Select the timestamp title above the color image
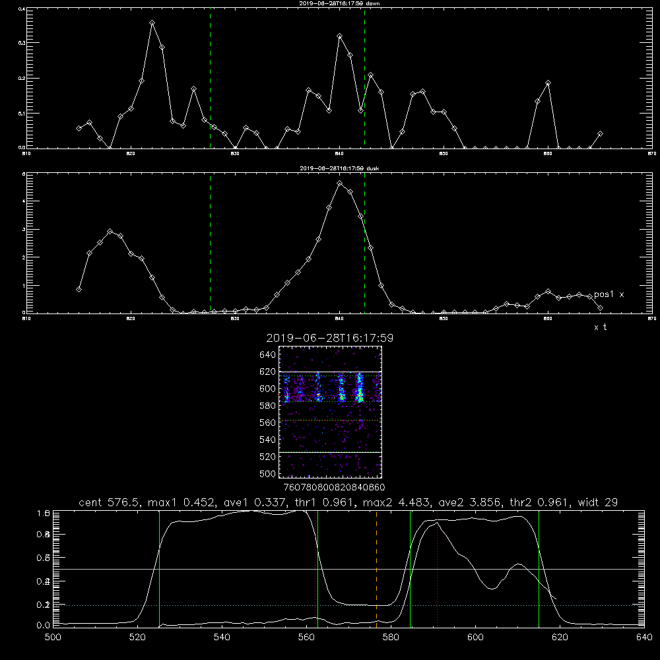The width and height of the screenshot is (660, 660). [329, 338]
